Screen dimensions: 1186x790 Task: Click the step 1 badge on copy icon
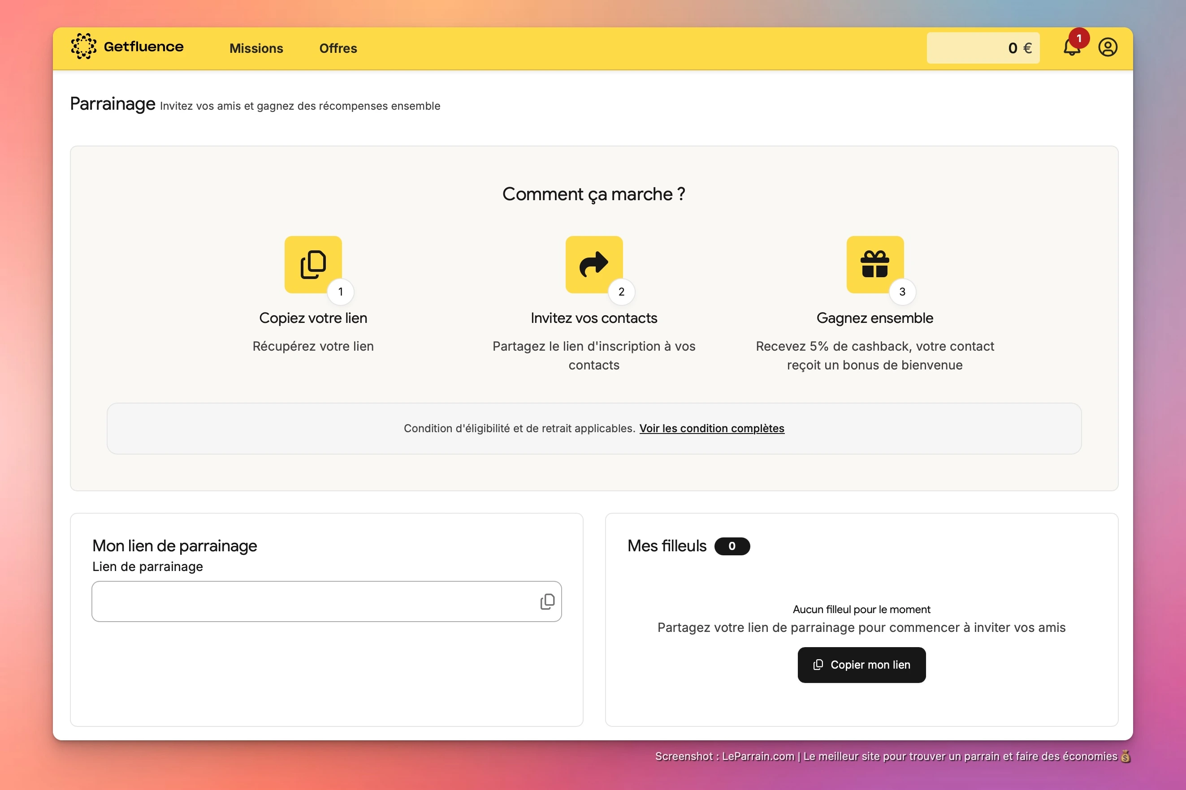340,292
